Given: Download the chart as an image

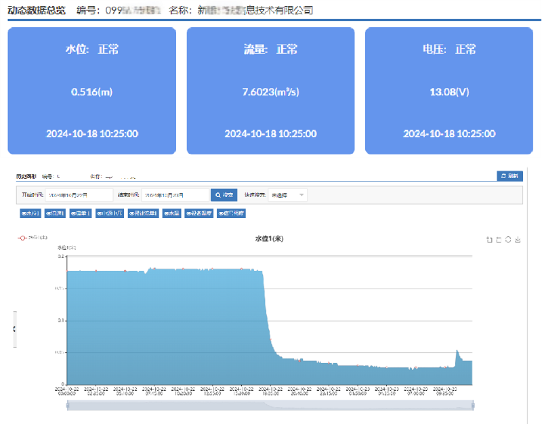Looking at the screenshot, I should (518, 238).
